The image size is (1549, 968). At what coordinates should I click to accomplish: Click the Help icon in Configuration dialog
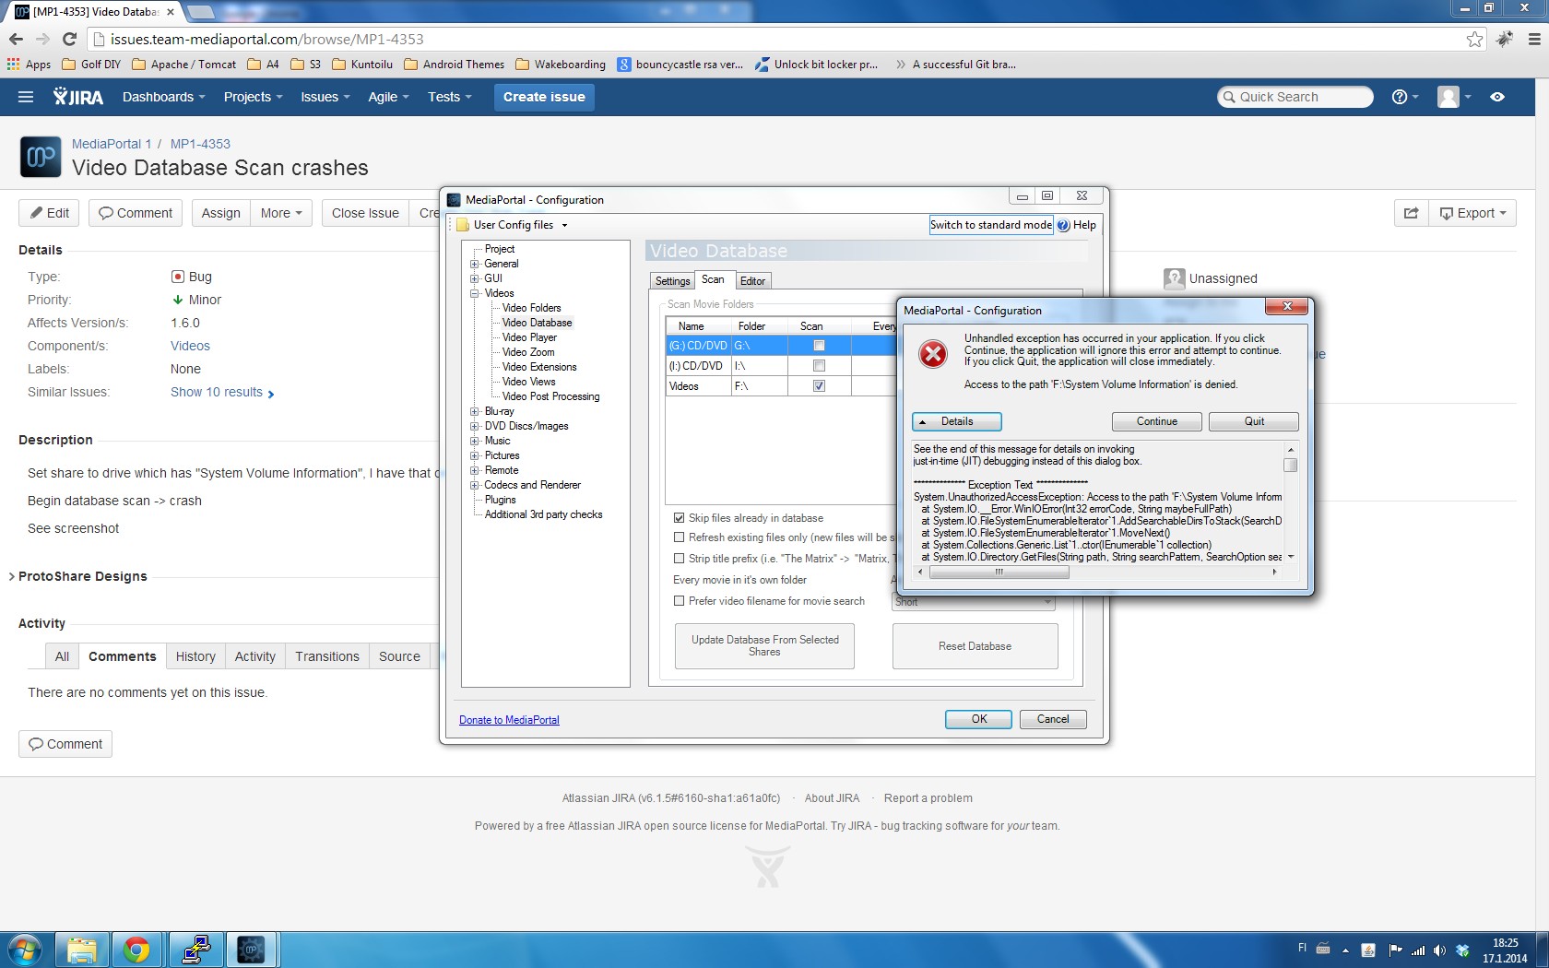coord(1063,225)
